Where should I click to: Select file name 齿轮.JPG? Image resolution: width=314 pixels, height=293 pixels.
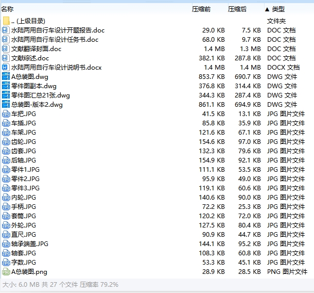point(24,142)
